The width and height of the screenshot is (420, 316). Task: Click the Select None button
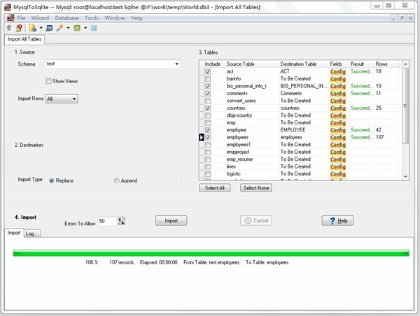[256, 188]
